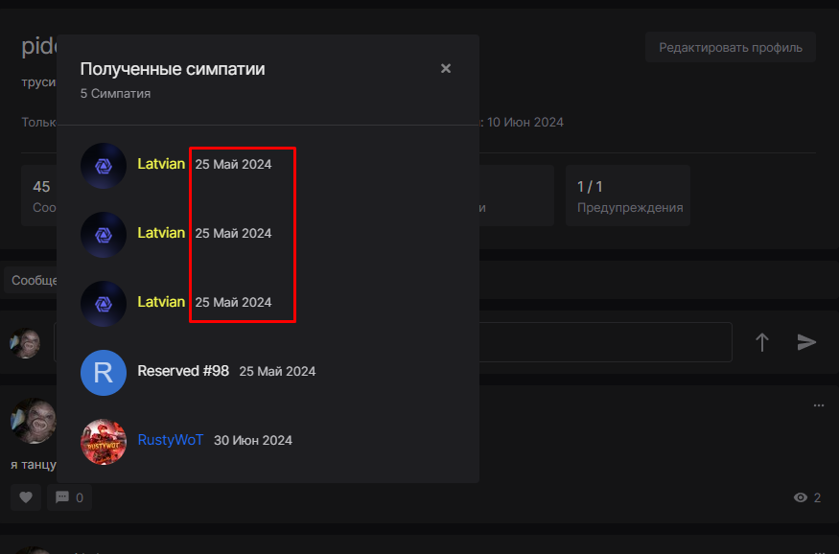Screen dimensions: 839x554
Task: Open the RustyWoT username link
Action: [171, 440]
